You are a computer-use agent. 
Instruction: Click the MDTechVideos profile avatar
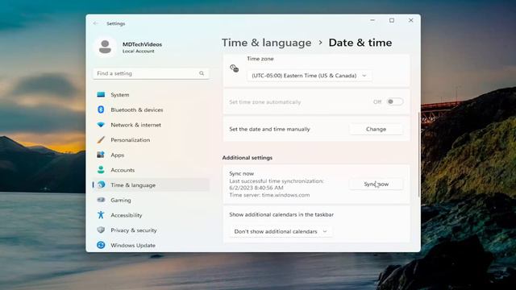105,47
